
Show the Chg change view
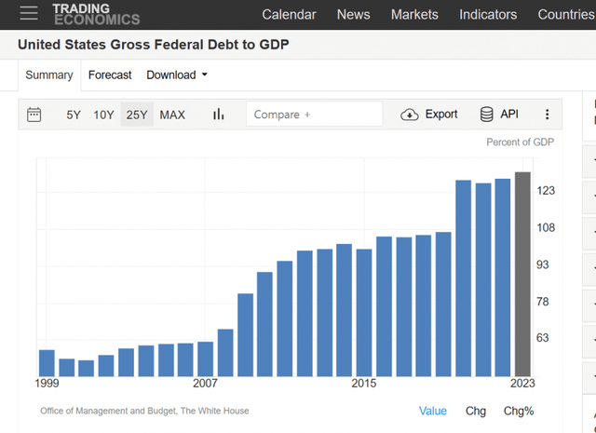[x=475, y=411]
